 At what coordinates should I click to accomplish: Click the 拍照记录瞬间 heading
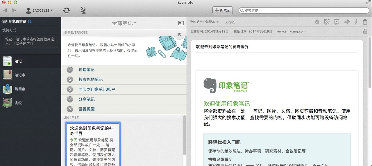(x=220, y=160)
